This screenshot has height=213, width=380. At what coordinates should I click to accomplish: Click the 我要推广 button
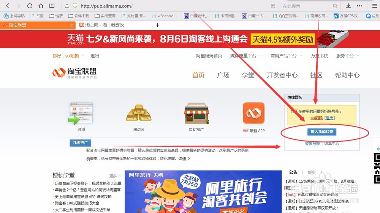pyautogui.click(x=81, y=143)
